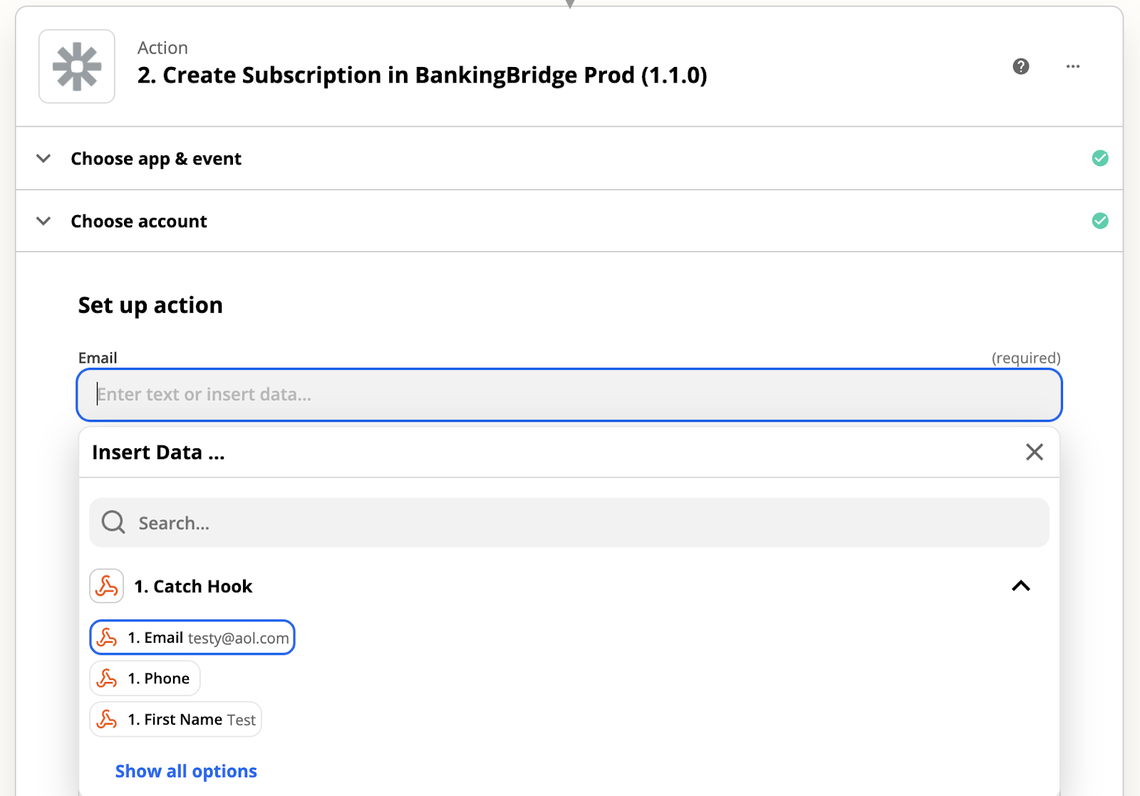Click the Set up action heading
This screenshot has width=1140, height=796.
150,305
